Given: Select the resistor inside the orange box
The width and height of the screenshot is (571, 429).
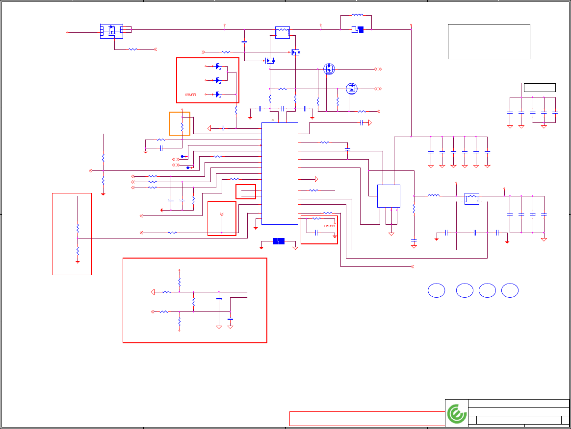Looking at the screenshot, I should click(182, 127).
